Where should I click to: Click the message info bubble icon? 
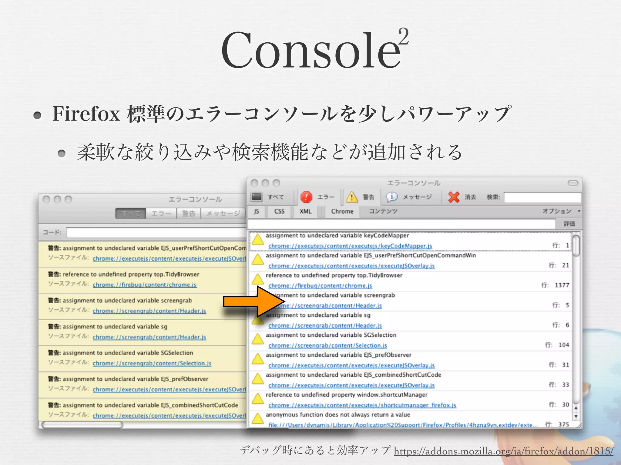click(x=391, y=197)
